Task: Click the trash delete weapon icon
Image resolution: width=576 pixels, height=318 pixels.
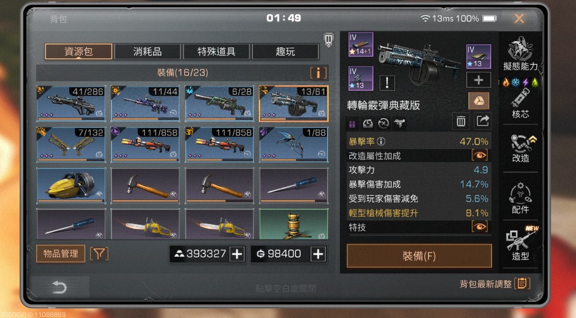Action: tap(460, 121)
